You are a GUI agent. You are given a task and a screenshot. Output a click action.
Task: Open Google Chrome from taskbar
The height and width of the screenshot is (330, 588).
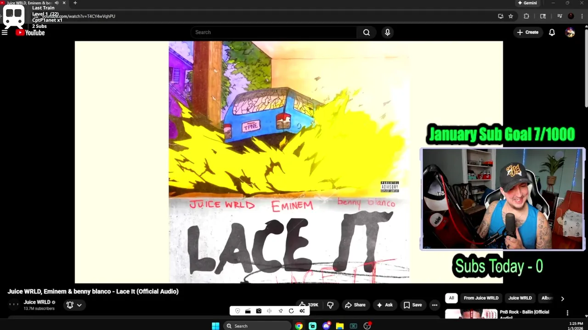tap(299, 326)
